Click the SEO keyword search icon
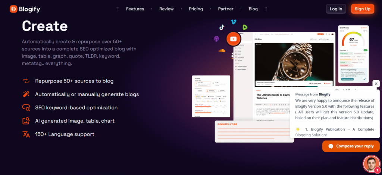This screenshot has width=382, height=175. pyautogui.click(x=26, y=107)
